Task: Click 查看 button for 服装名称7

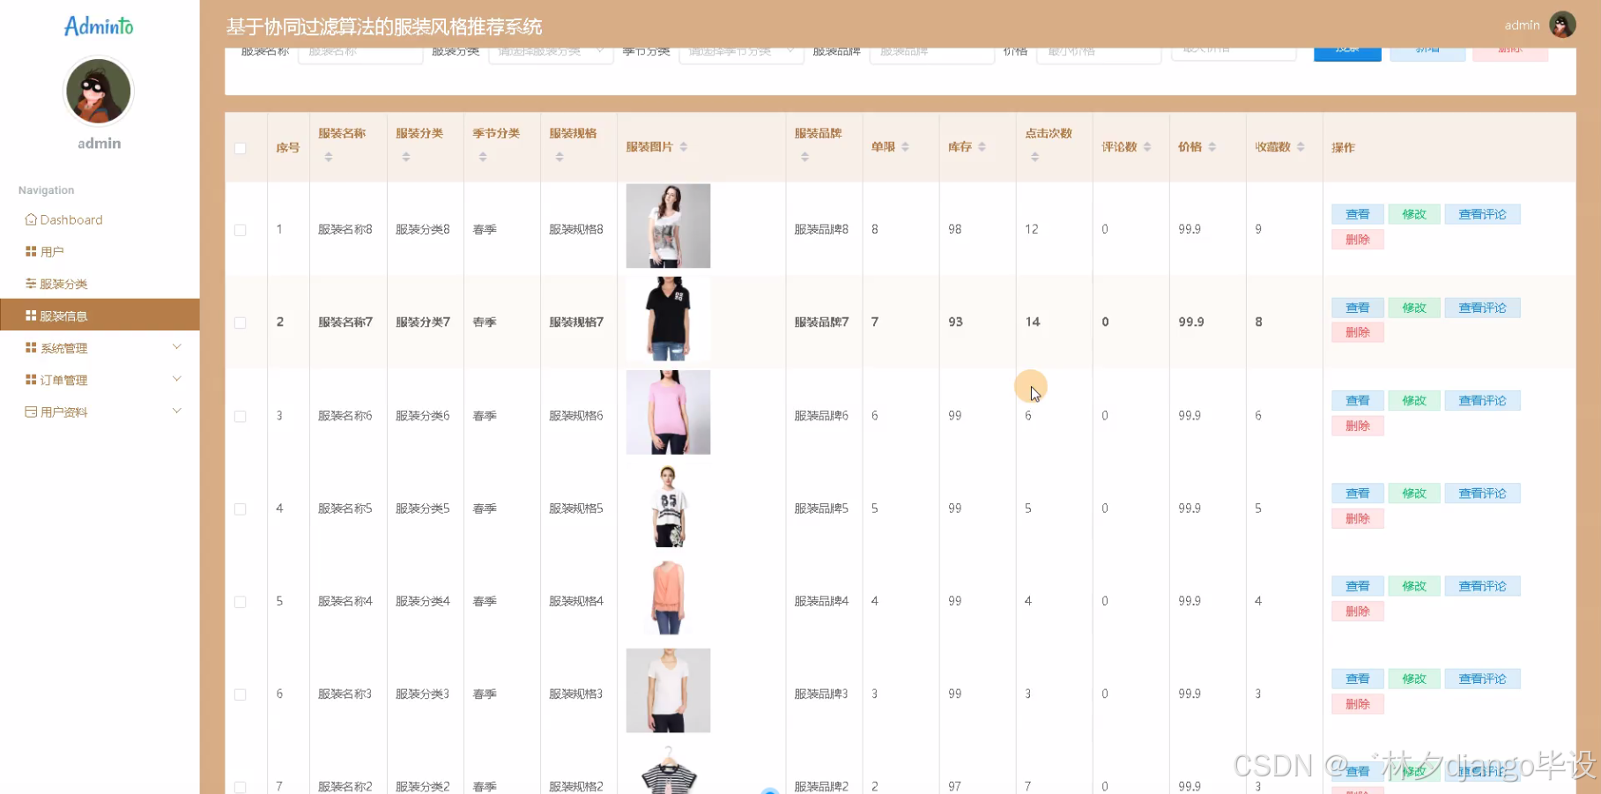Action: 1357,308
